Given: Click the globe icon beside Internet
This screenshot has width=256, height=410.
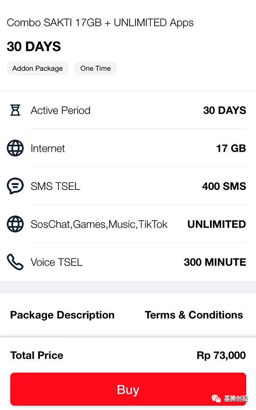Looking at the screenshot, I should 15,148.
